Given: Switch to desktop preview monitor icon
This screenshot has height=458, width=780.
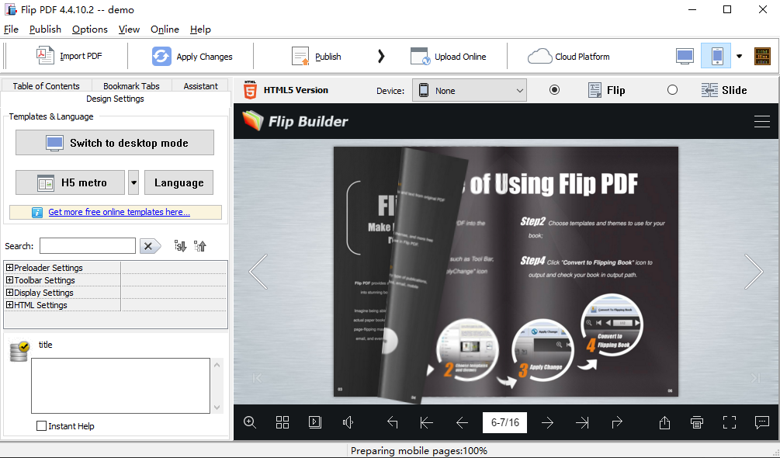Looking at the screenshot, I should tap(685, 56).
